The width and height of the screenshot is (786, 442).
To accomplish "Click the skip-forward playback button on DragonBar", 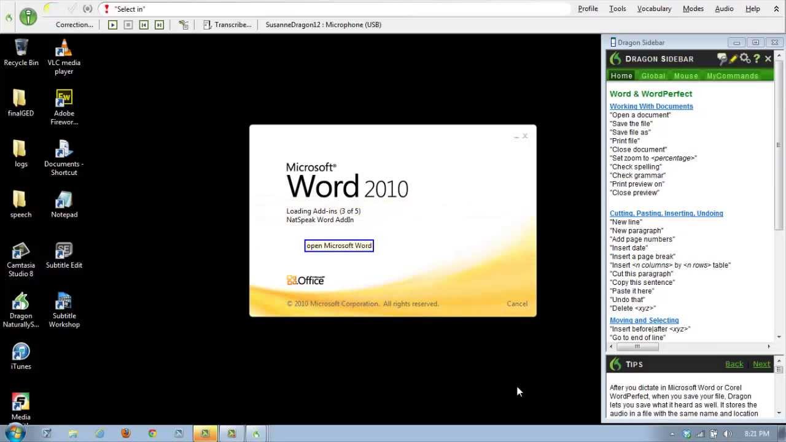I will tap(160, 25).
